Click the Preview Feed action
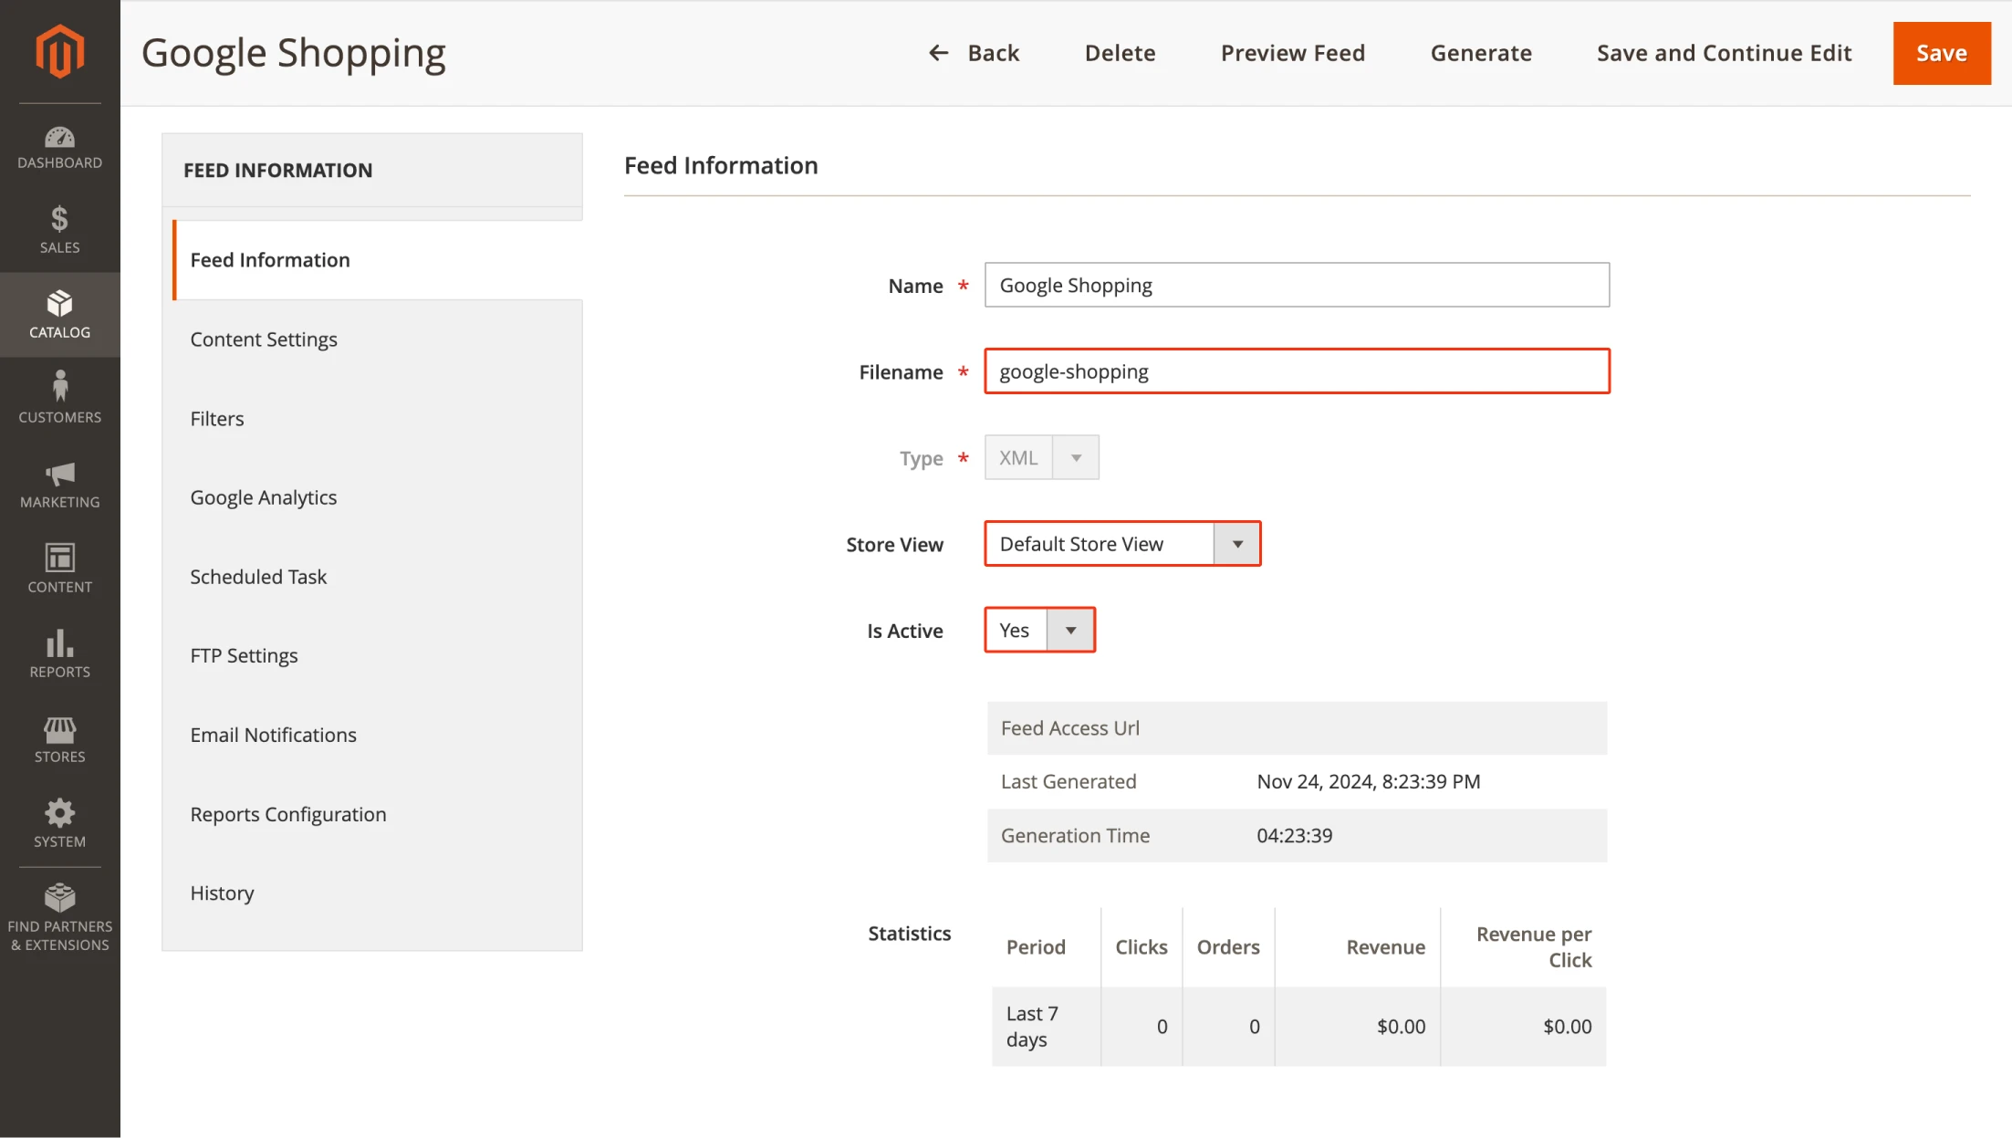The image size is (2012, 1138). tap(1292, 53)
